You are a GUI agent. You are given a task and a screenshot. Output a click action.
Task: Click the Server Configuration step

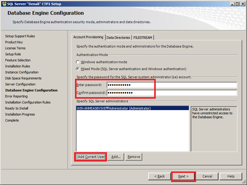(x=20, y=84)
